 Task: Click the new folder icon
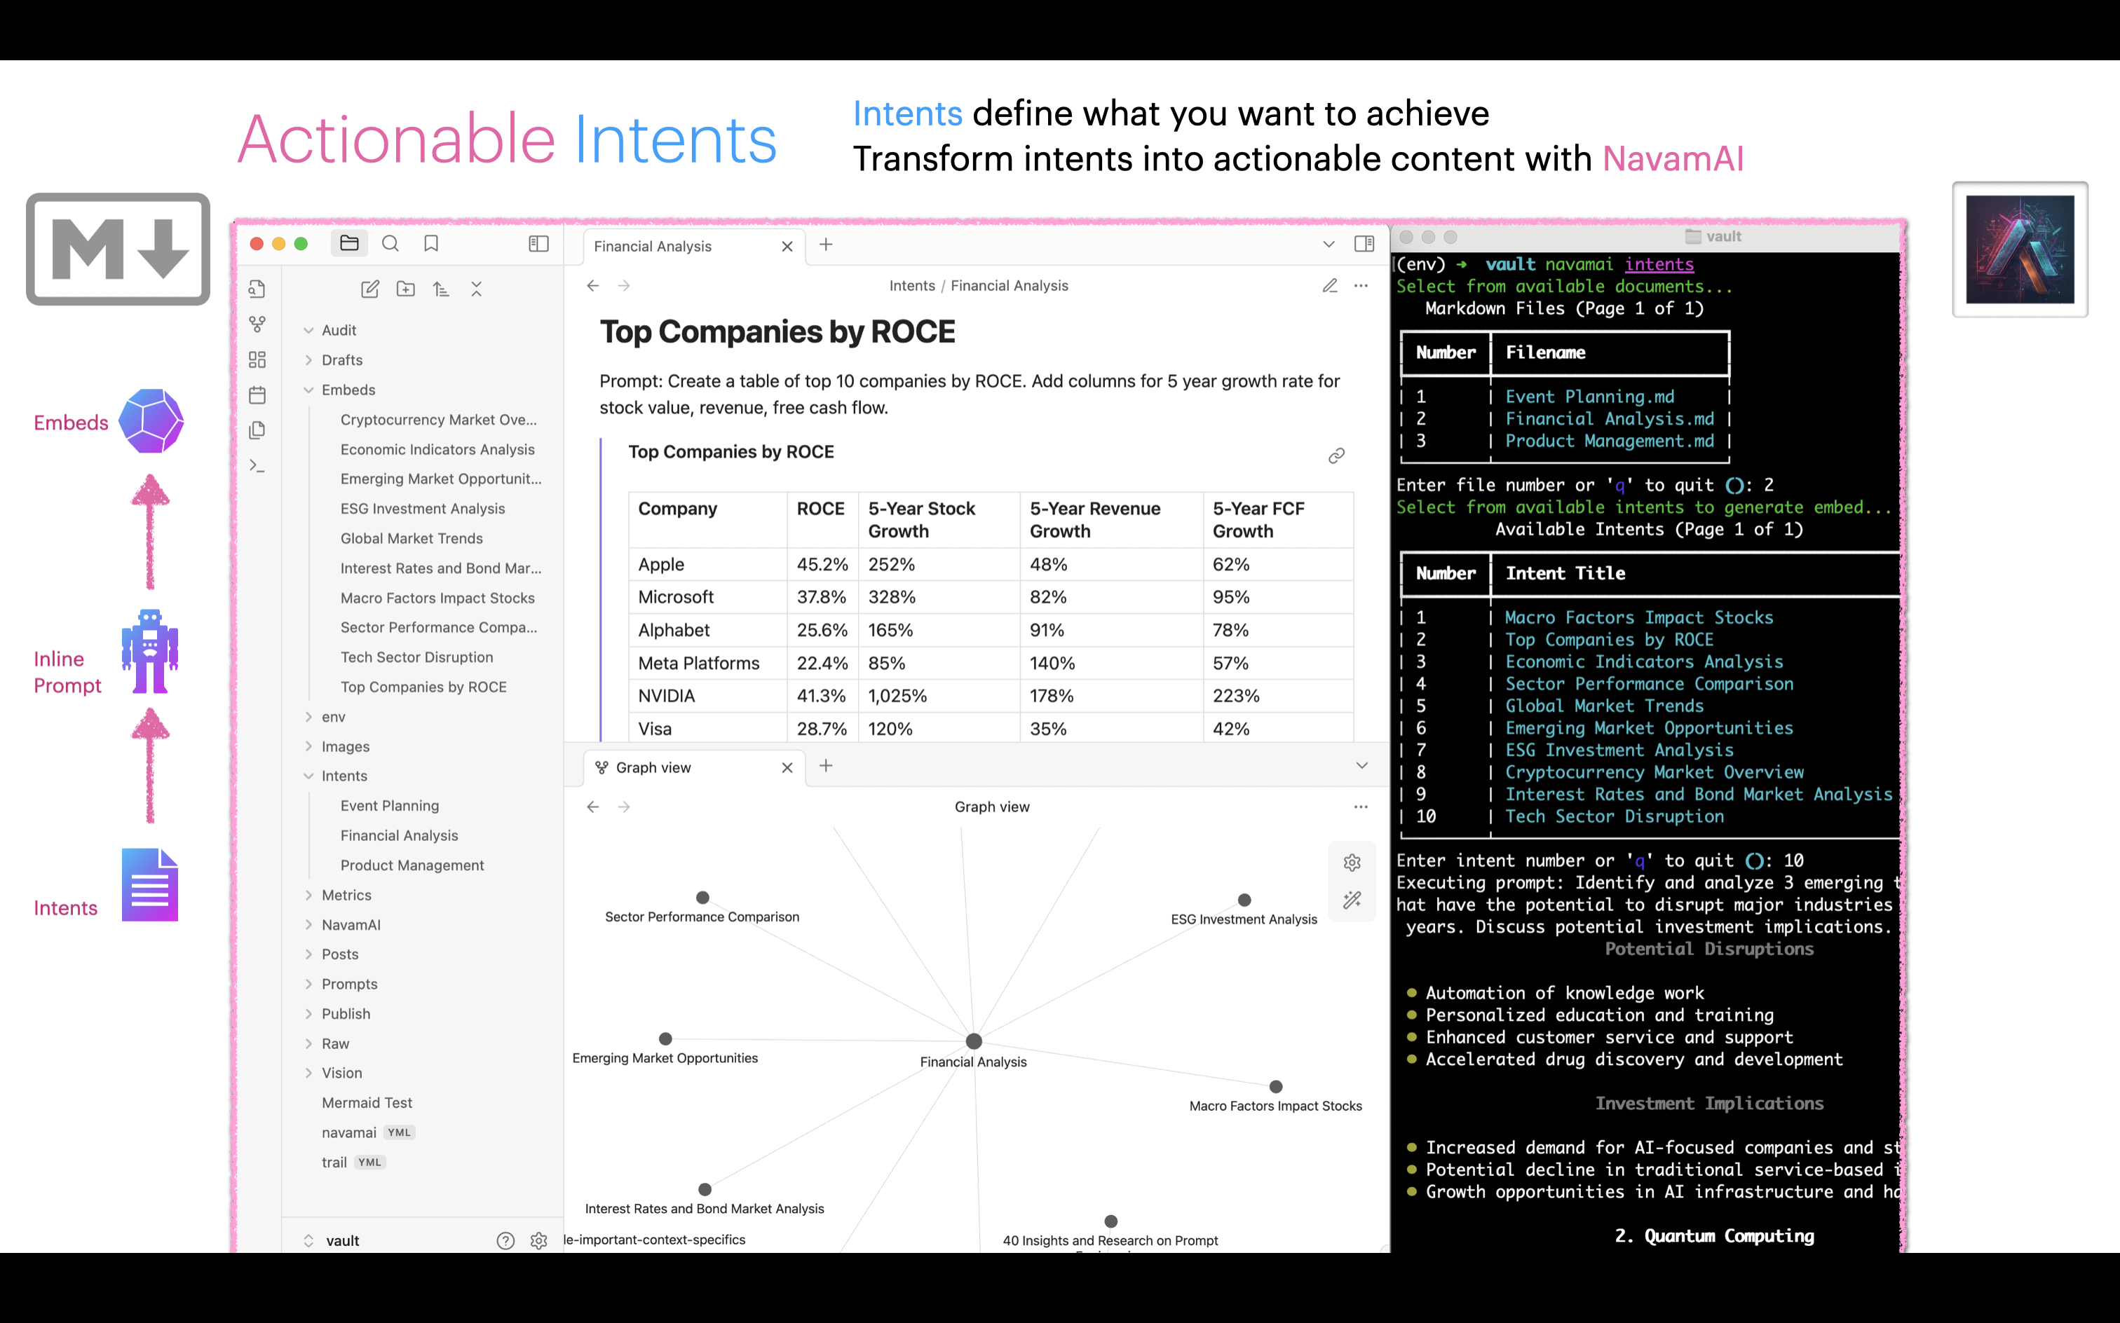coord(405,289)
